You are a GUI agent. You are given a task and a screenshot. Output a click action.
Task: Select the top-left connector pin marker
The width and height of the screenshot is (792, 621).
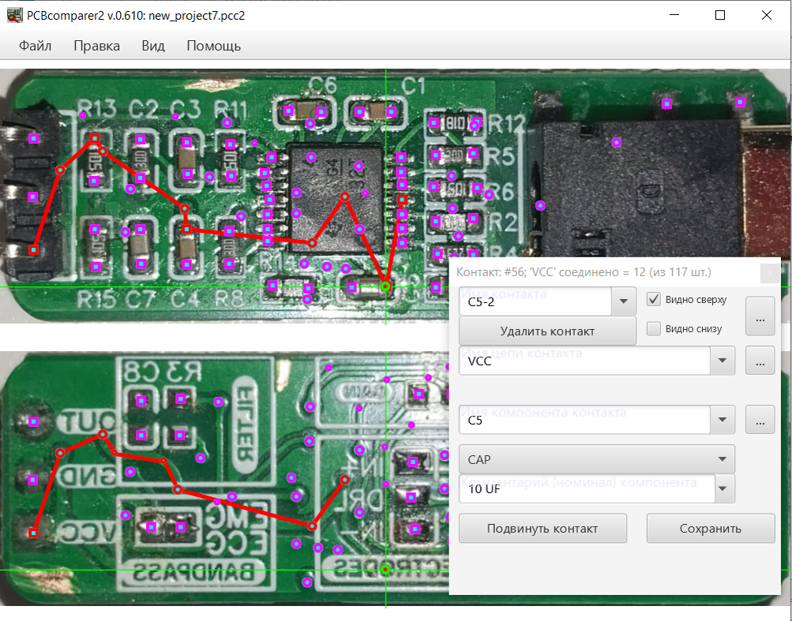pos(33,138)
